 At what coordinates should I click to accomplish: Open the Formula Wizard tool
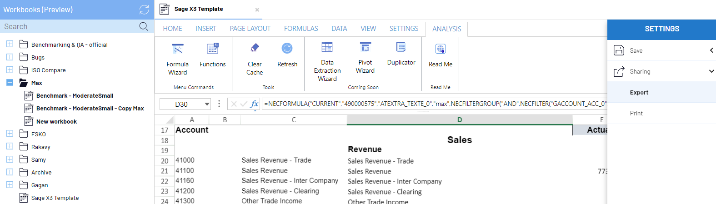click(177, 50)
